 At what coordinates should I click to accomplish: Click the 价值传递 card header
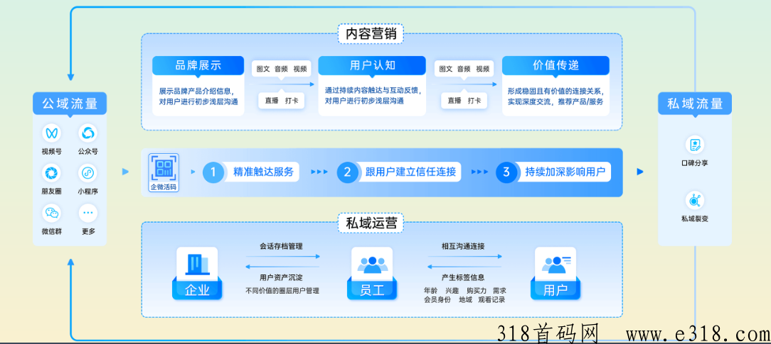(555, 66)
